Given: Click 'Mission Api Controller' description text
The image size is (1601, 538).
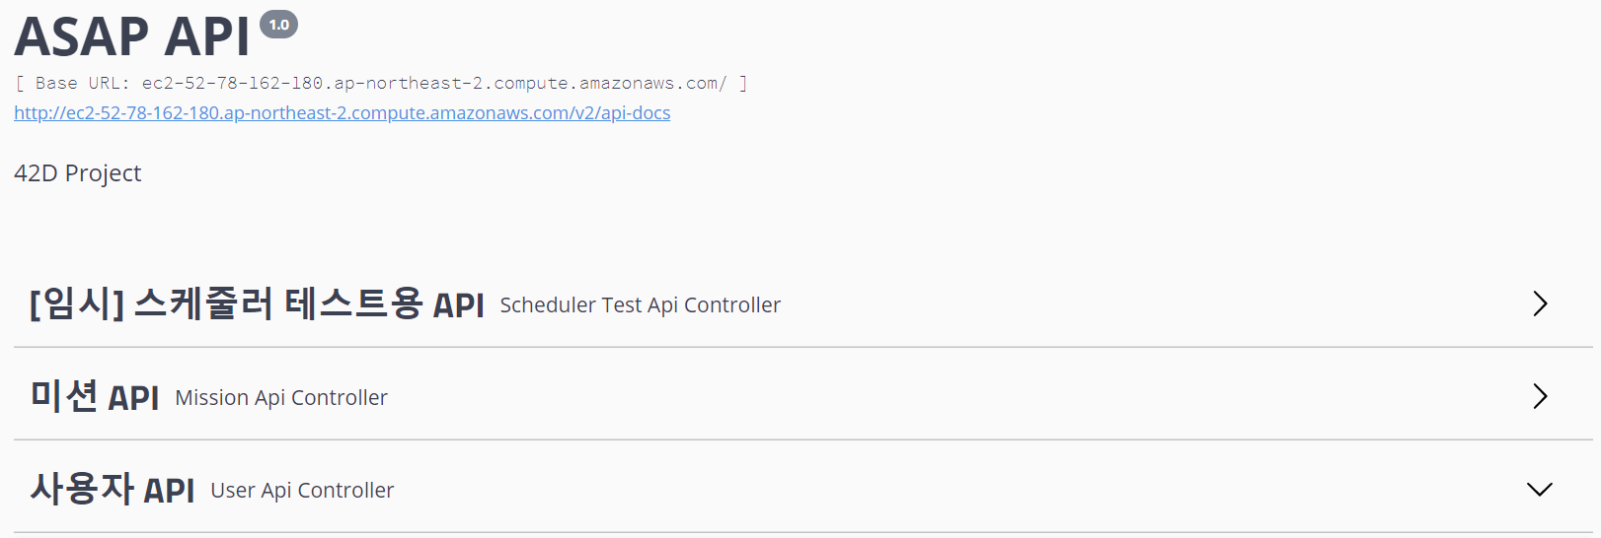Looking at the screenshot, I should coord(281,398).
